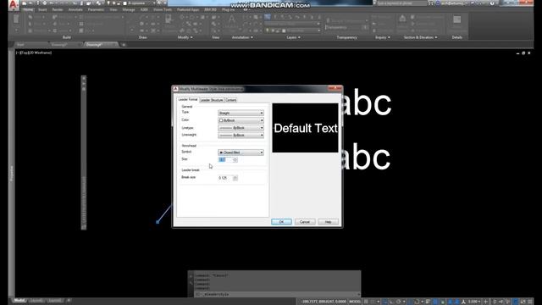Expand the Annotation ribbon panel
The width and height of the screenshot is (542, 305).
242,37
